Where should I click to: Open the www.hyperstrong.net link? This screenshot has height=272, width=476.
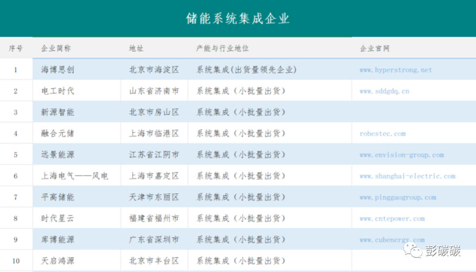(x=395, y=70)
